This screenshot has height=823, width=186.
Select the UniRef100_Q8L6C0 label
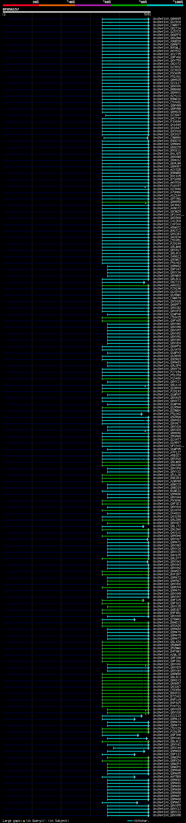coord(167,253)
